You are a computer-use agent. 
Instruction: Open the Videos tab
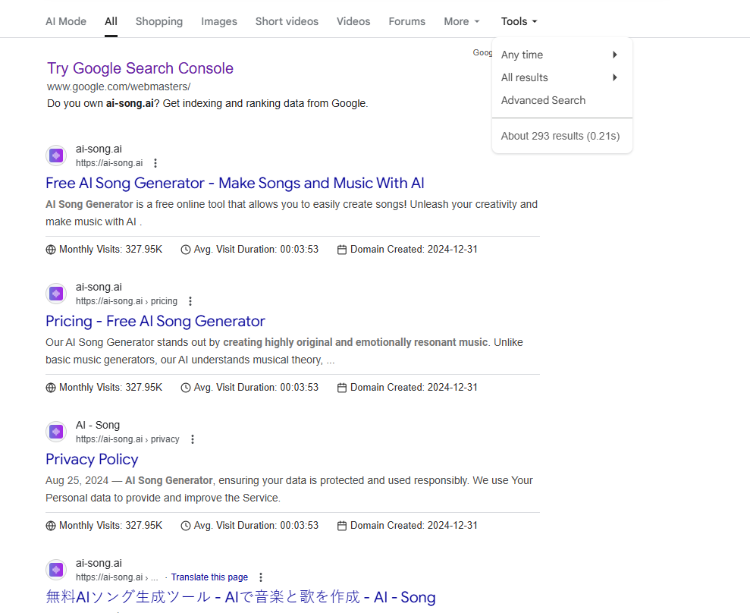coord(353,21)
